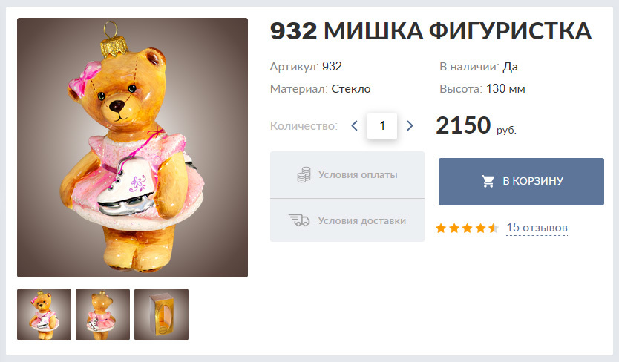Click the second rating star
619x362 pixels.
click(x=454, y=228)
